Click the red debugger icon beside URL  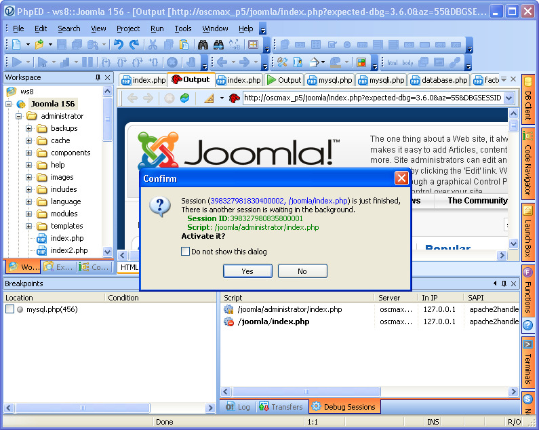[x=235, y=98]
